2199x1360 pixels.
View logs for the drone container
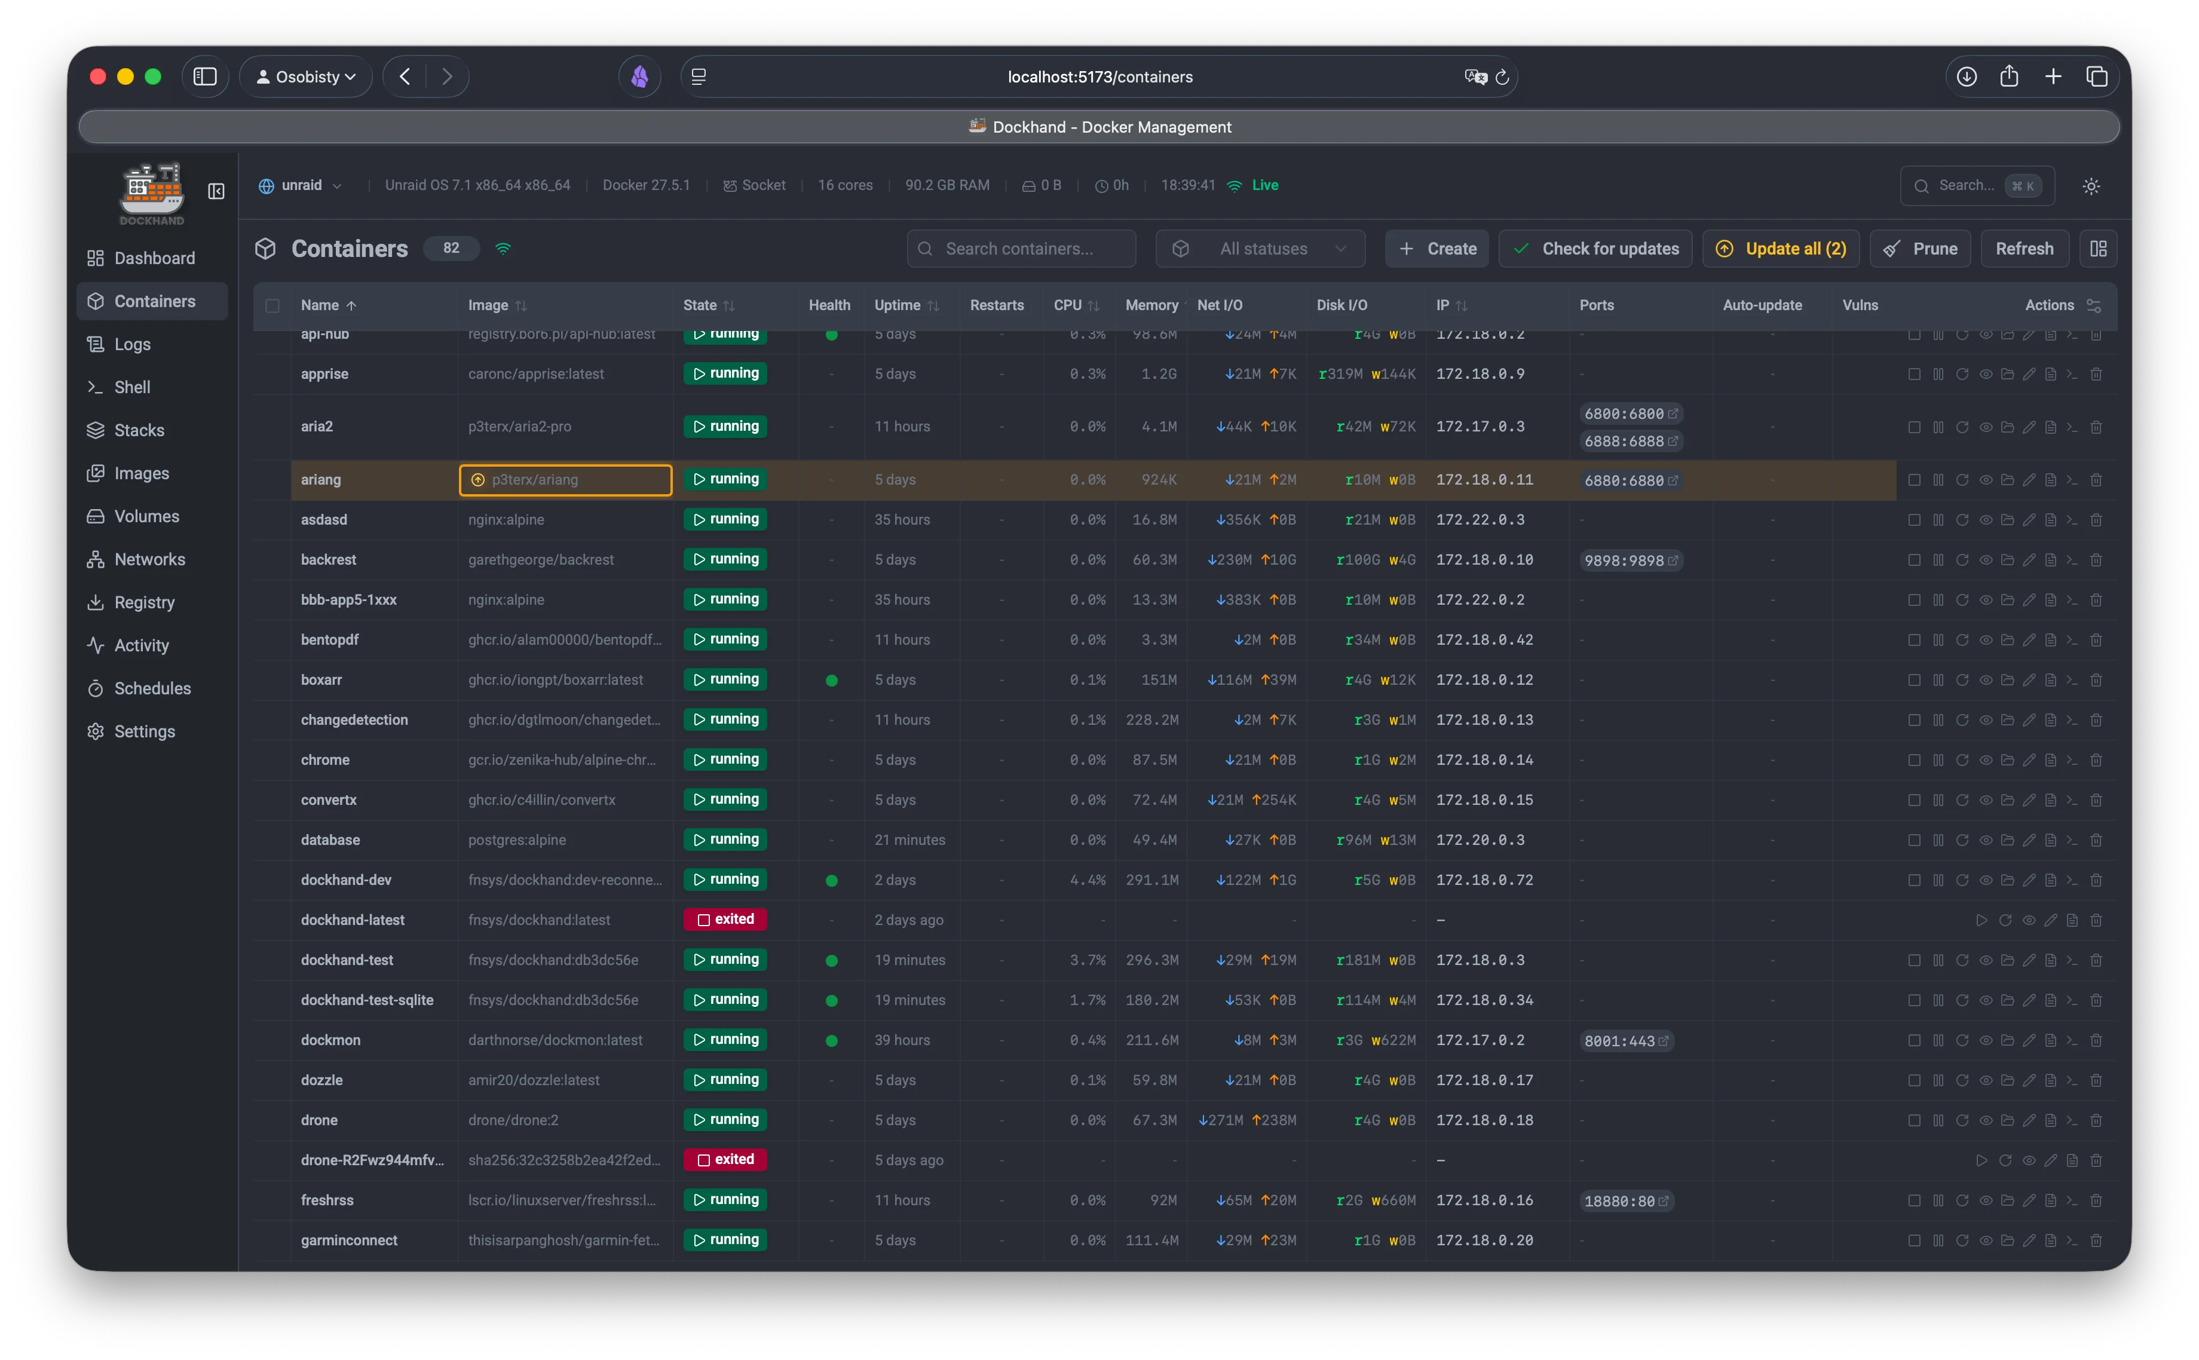coord(2051,1120)
